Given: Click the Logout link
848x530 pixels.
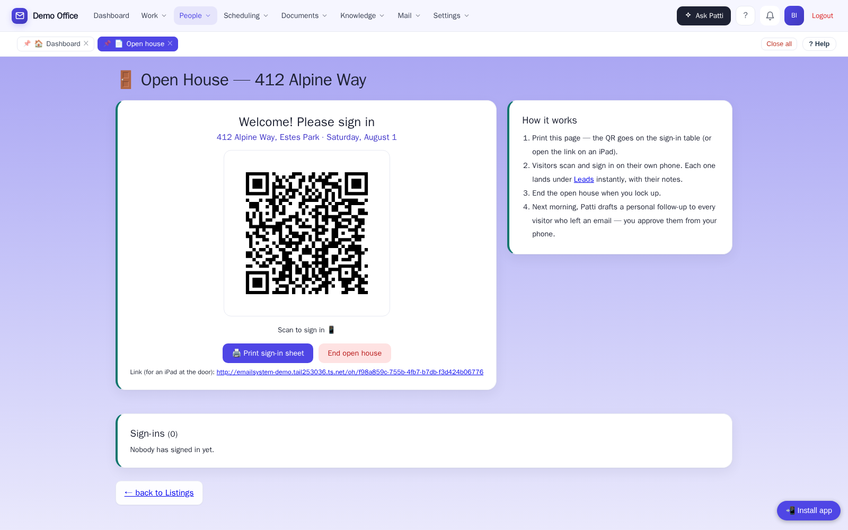Looking at the screenshot, I should [x=822, y=16].
